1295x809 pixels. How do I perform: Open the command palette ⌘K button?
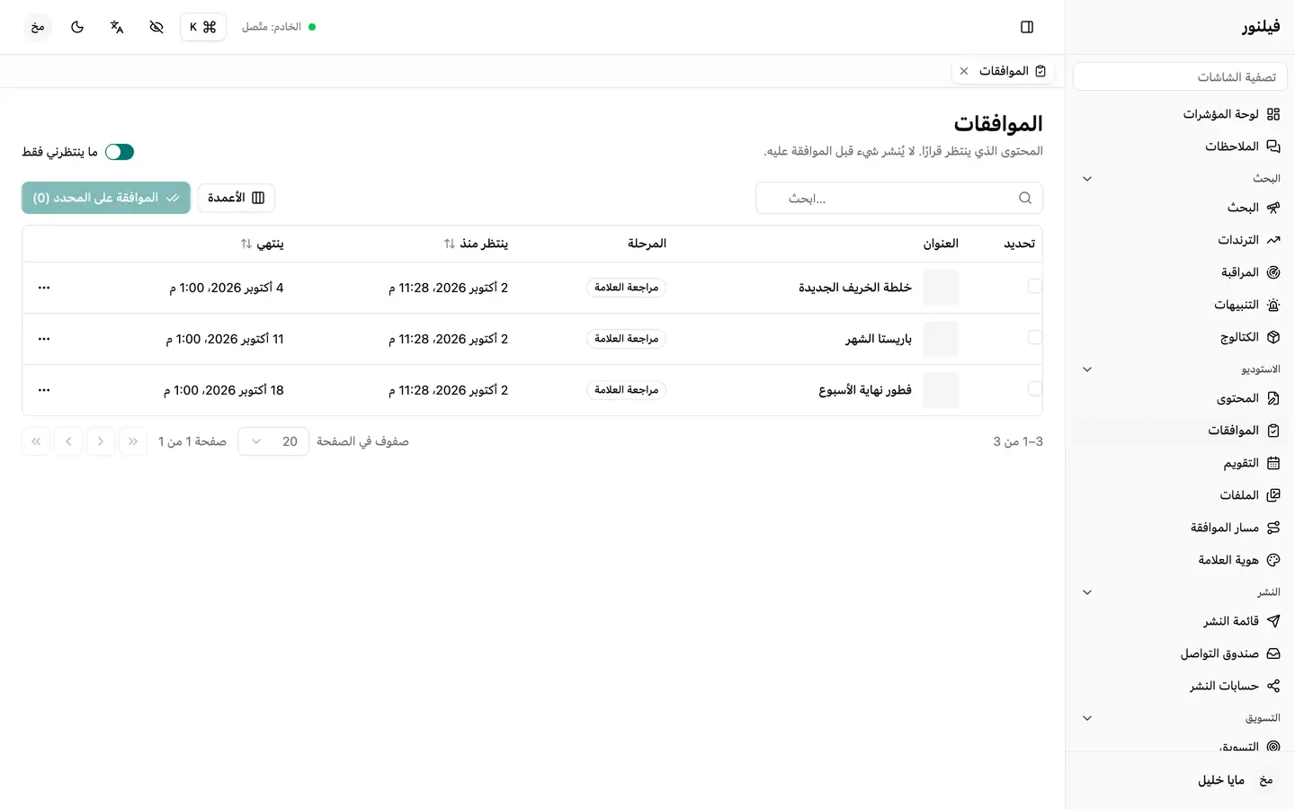click(x=203, y=27)
